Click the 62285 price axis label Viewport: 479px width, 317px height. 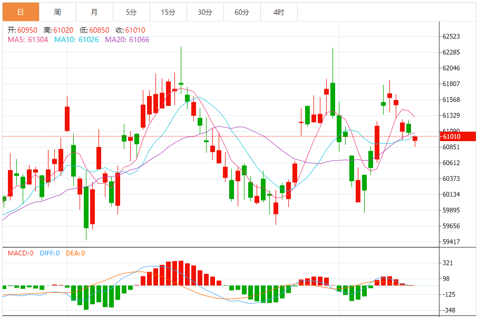451,52
